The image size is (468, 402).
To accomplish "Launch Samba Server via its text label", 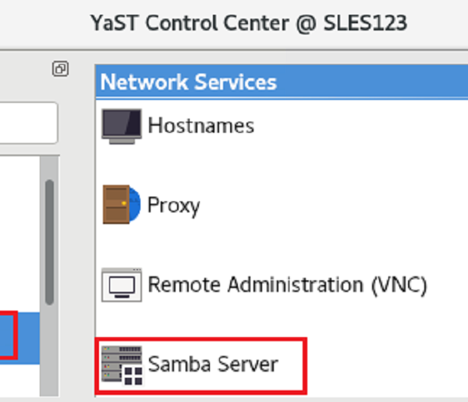I will pos(213,364).
